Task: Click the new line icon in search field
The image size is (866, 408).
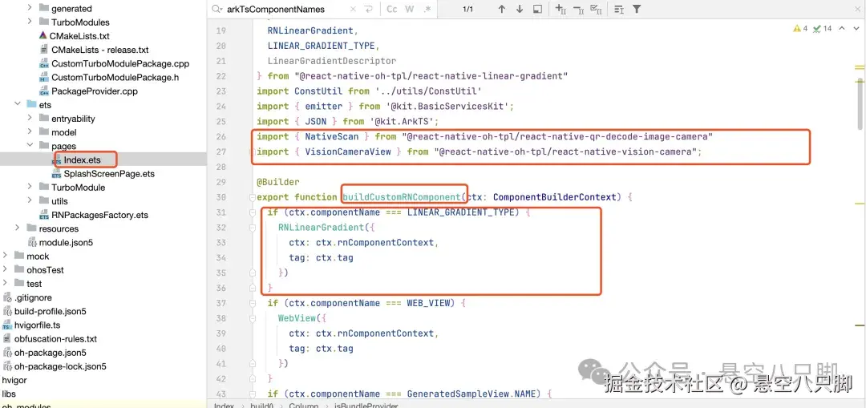Action: [369, 9]
